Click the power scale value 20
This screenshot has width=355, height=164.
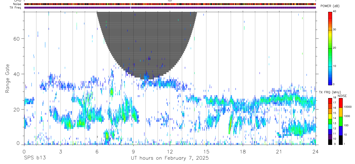[x=335, y=48]
